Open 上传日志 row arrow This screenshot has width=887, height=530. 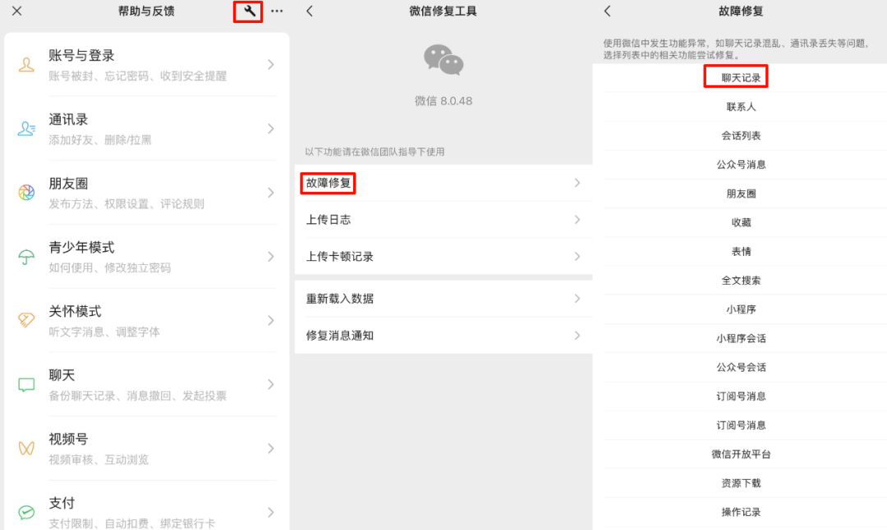pyautogui.click(x=577, y=220)
